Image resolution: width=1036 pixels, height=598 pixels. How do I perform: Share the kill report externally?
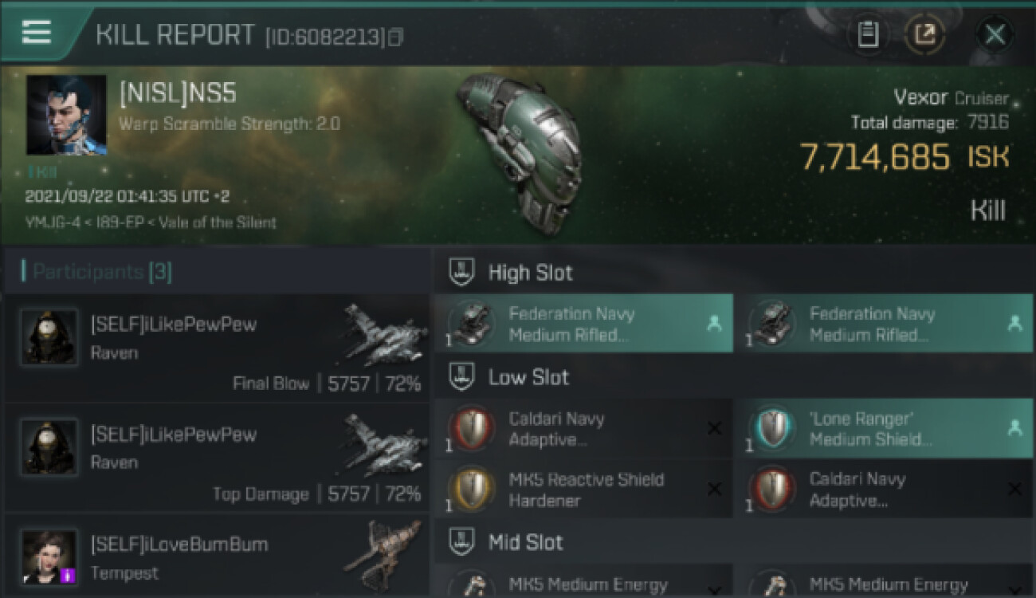pos(924,34)
